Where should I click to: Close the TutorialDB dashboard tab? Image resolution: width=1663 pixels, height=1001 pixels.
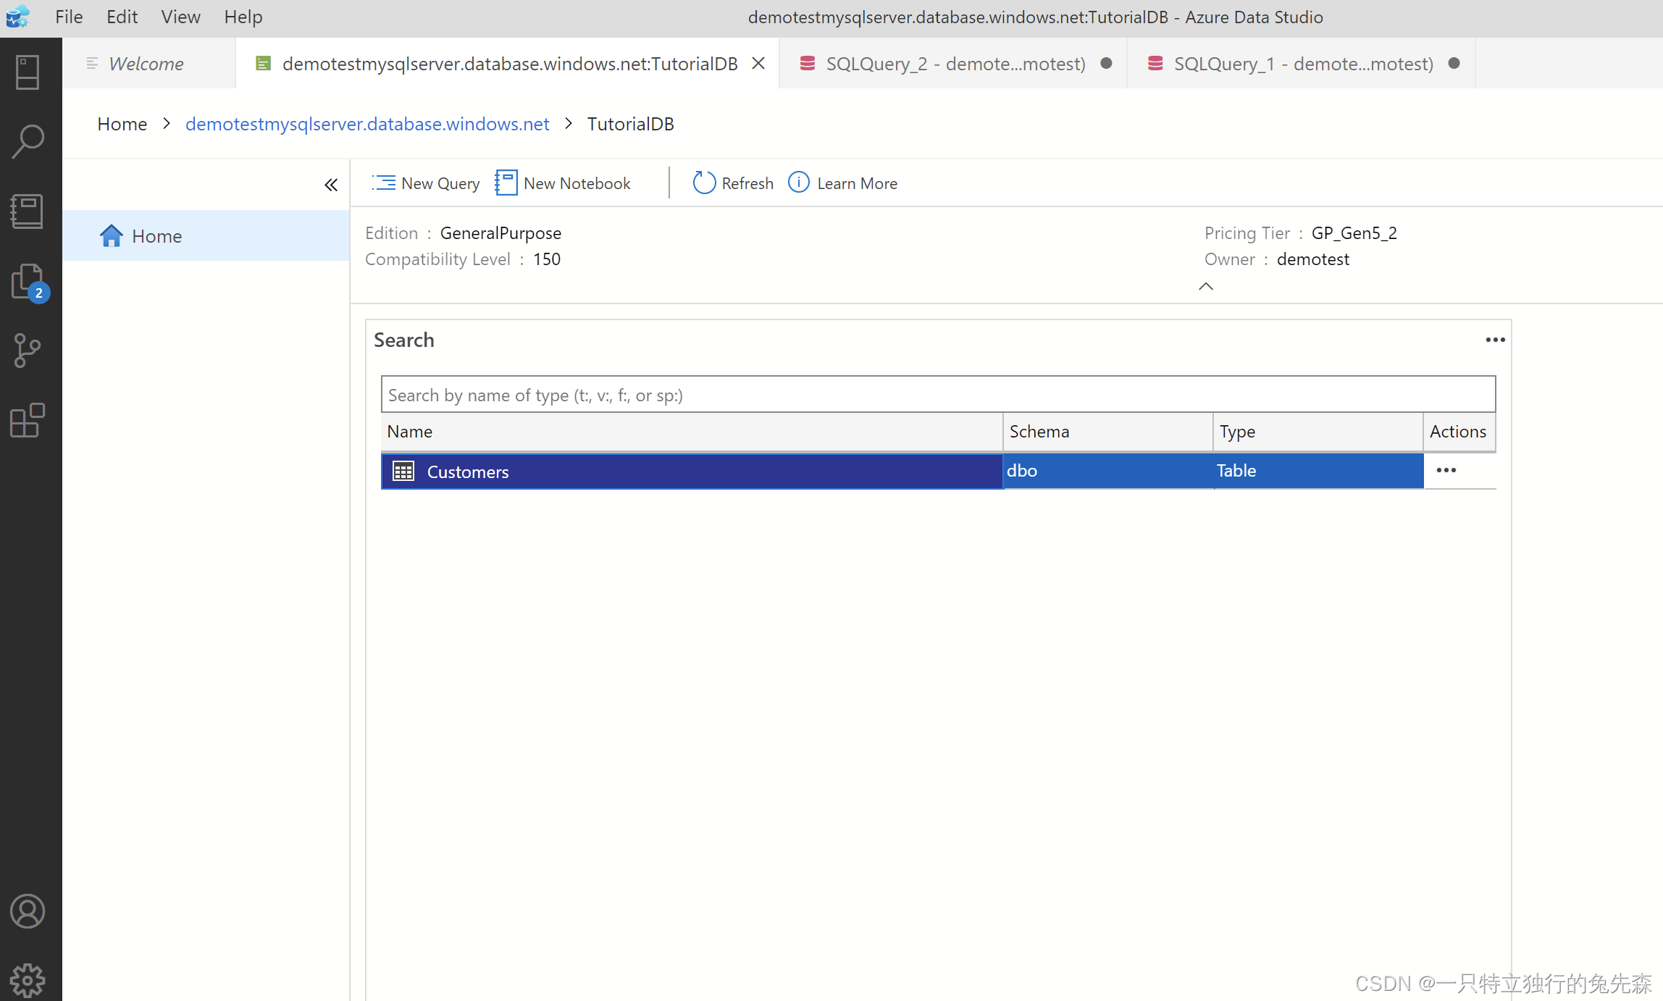(x=758, y=64)
